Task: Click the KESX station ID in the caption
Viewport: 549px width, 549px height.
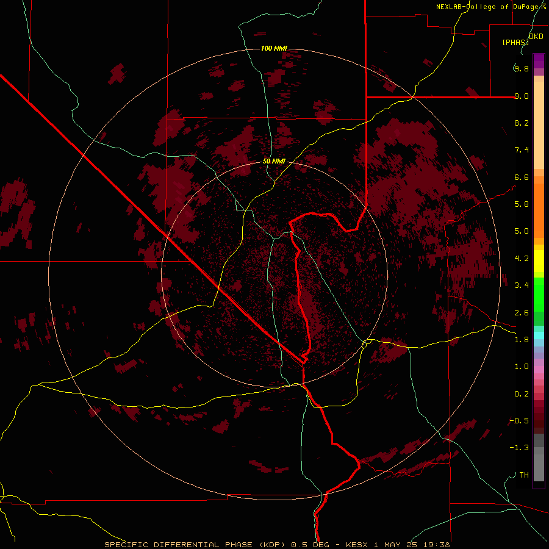Action: coord(357,545)
